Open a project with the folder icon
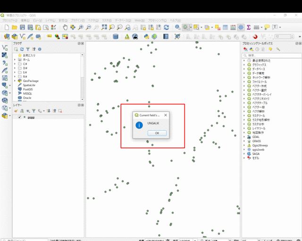 [x=15, y=27]
